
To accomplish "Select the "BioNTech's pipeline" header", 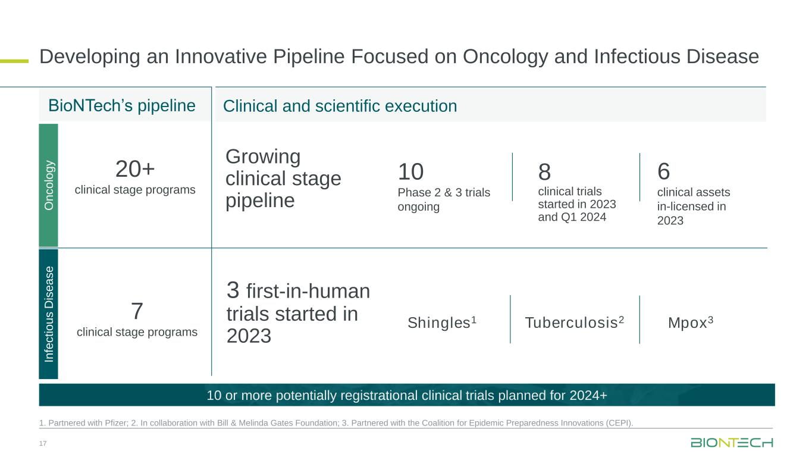I will coord(122,105).
